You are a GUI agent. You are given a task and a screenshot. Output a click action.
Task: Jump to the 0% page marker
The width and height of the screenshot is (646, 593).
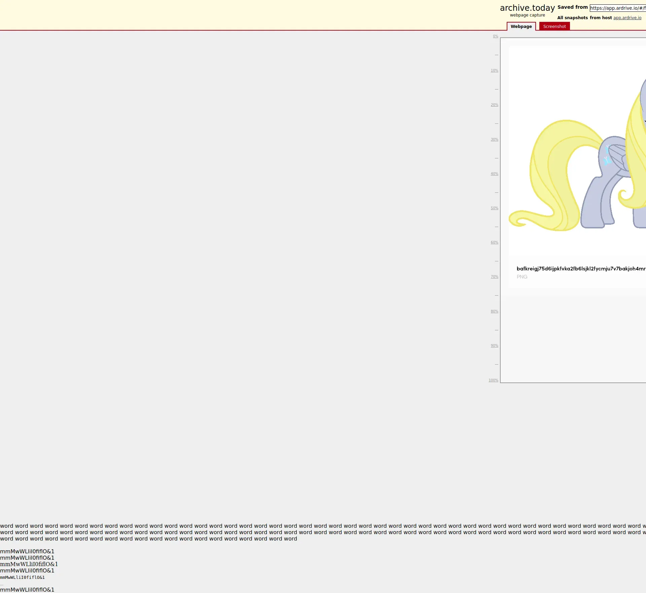point(495,36)
